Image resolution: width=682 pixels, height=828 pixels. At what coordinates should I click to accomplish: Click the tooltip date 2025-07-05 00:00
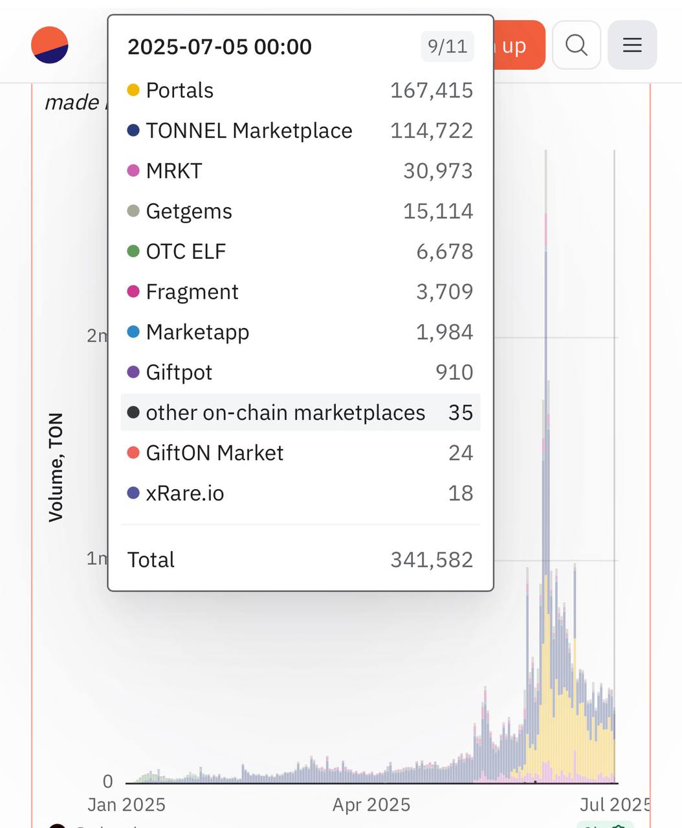click(x=219, y=47)
